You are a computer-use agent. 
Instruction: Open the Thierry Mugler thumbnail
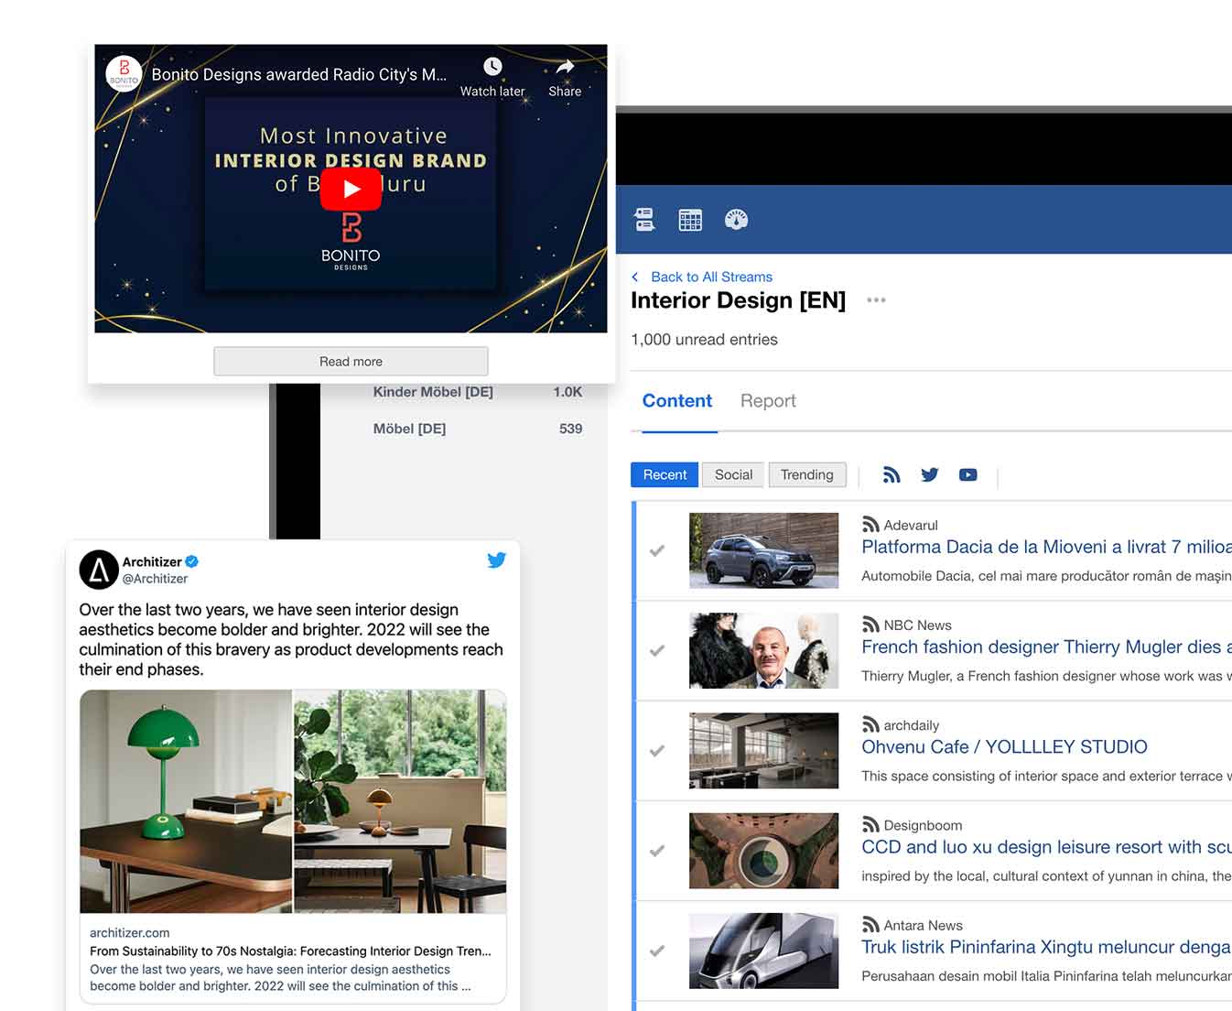(x=763, y=650)
